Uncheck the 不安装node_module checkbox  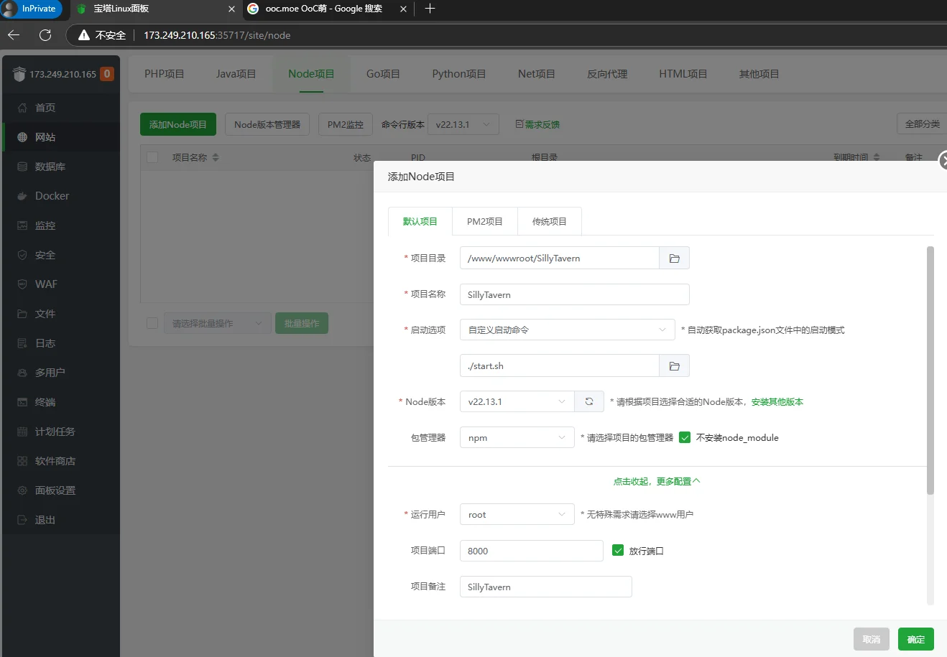click(x=685, y=437)
